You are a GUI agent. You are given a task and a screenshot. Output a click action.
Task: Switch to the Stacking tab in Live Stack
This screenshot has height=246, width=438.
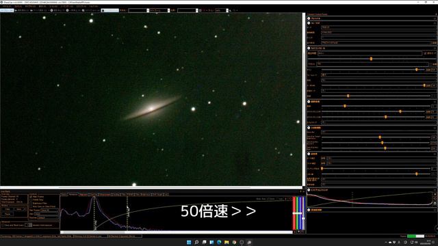(x=94, y=194)
